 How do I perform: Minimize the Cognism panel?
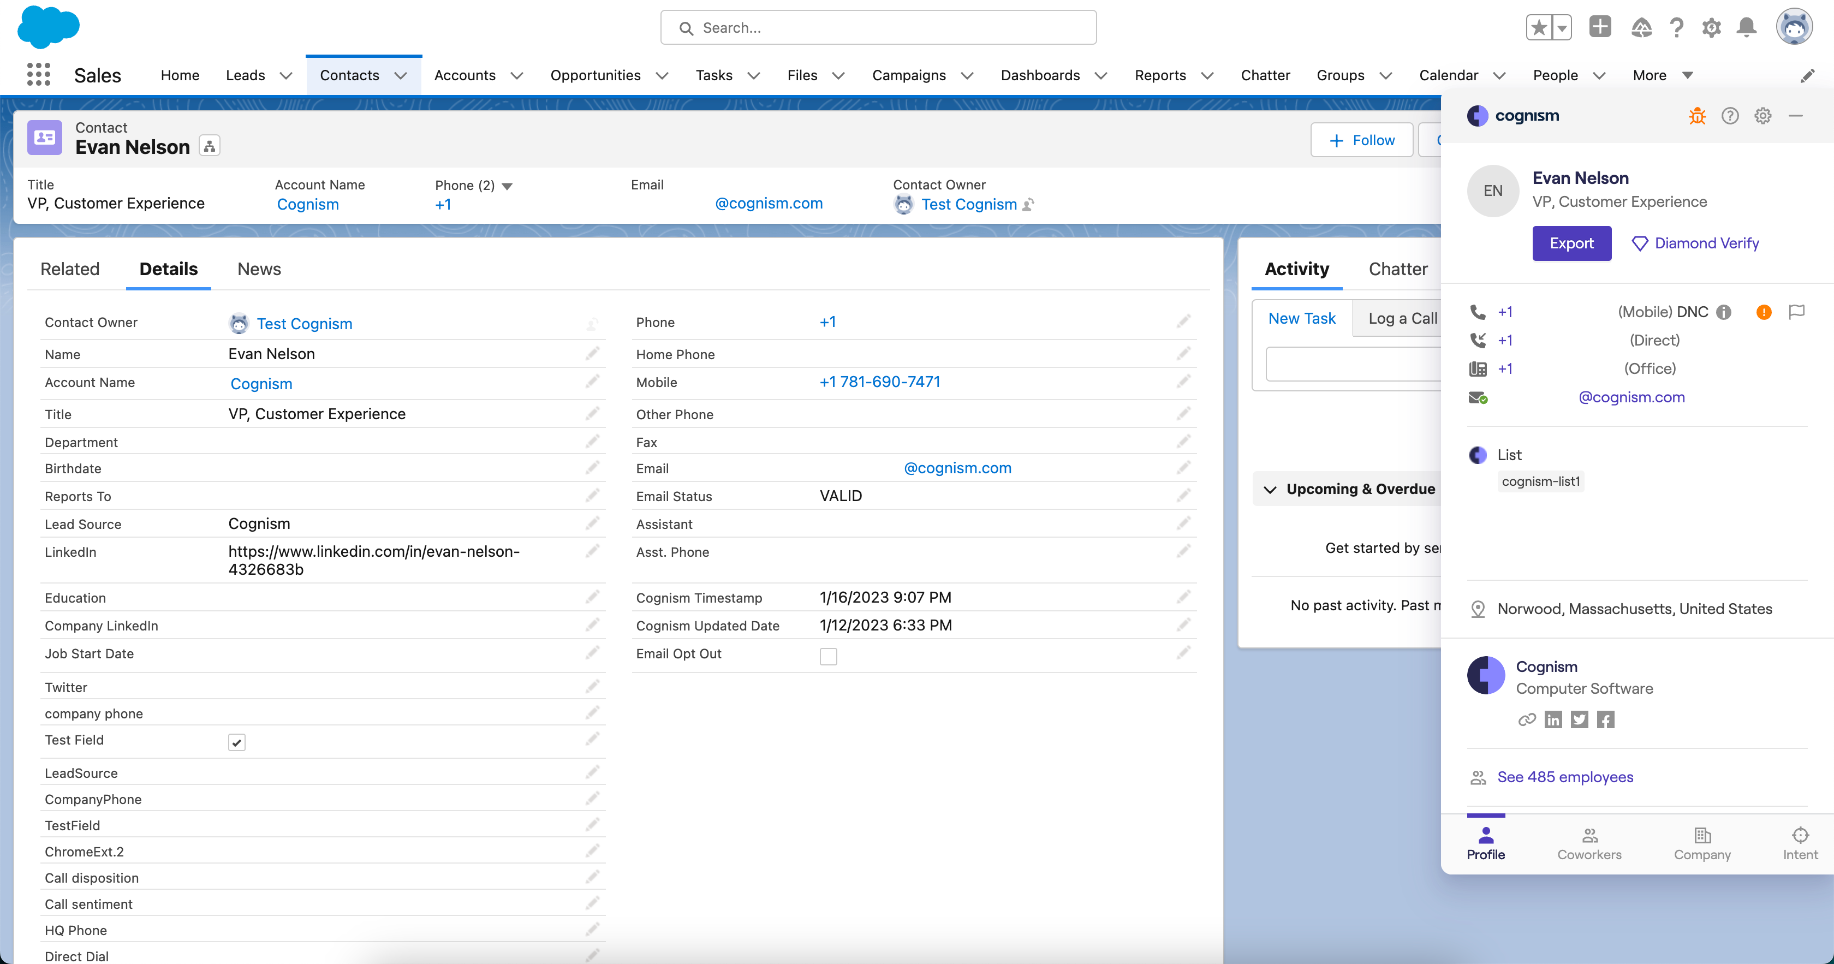1796,115
